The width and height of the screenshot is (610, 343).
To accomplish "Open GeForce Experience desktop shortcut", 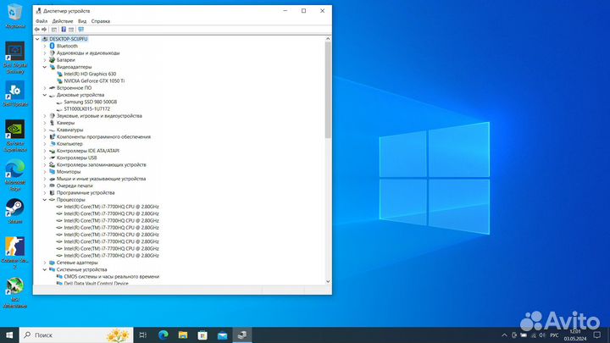I will pyautogui.click(x=14, y=136).
